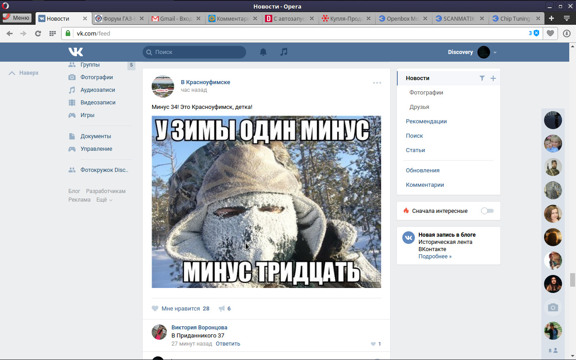This screenshot has width=576, height=360.
Task: Open the Подробнее » blog link
Action: (435, 256)
